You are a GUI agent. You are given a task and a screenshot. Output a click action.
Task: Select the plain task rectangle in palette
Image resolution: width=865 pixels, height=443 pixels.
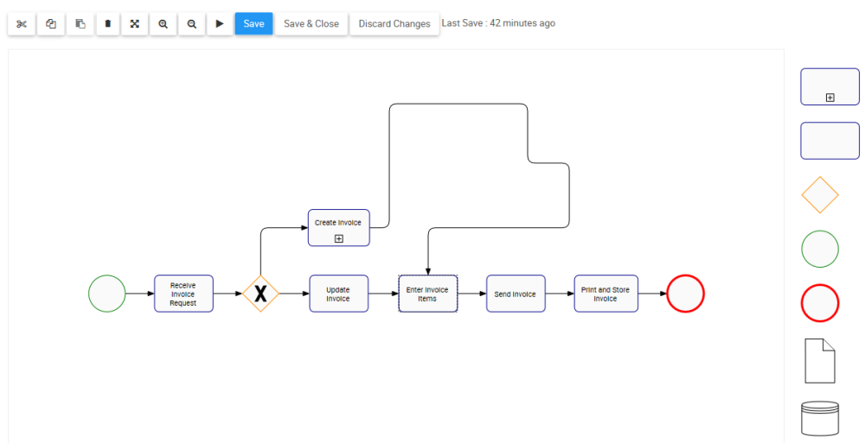click(x=830, y=141)
